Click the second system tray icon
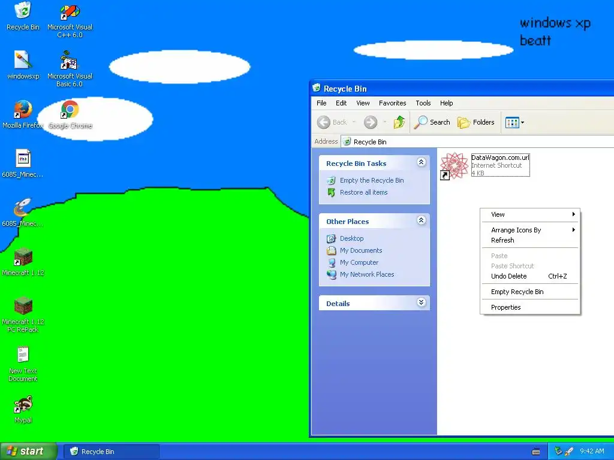 tap(568, 452)
